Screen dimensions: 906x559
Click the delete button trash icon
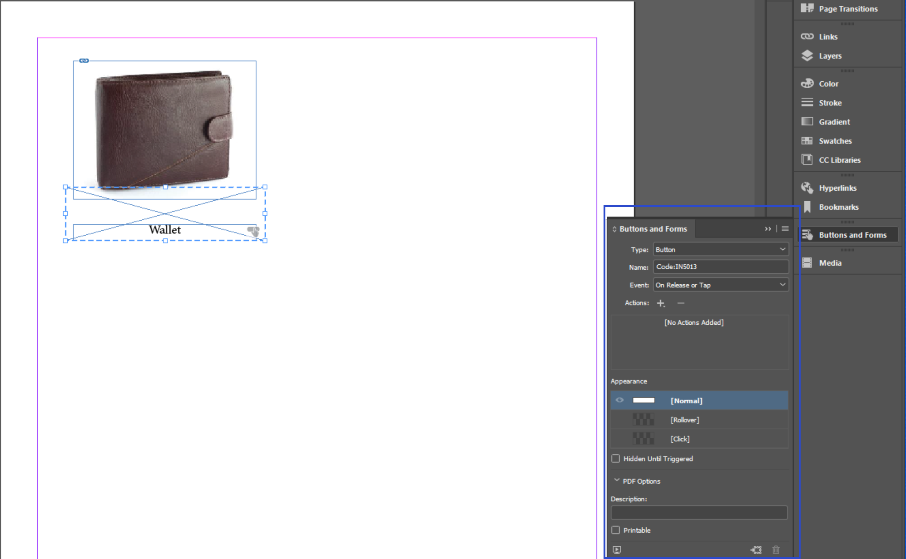point(776,550)
